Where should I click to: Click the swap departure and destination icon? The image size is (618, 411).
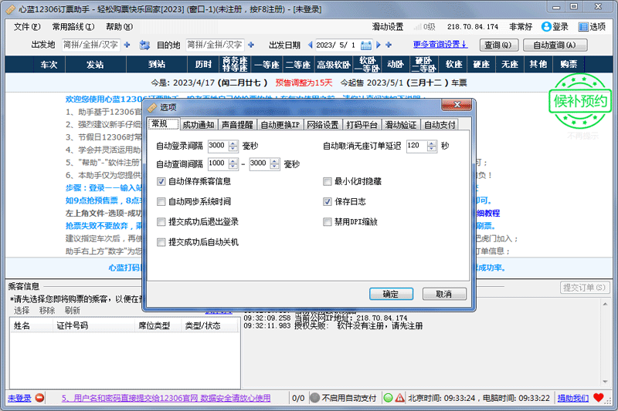(x=144, y=45)
